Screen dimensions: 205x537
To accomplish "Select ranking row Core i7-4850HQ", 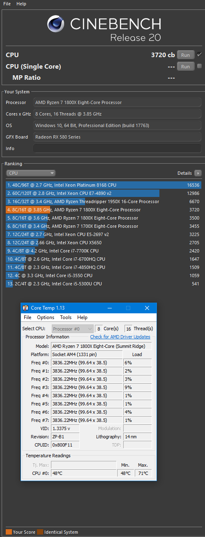I will [104, 267].
